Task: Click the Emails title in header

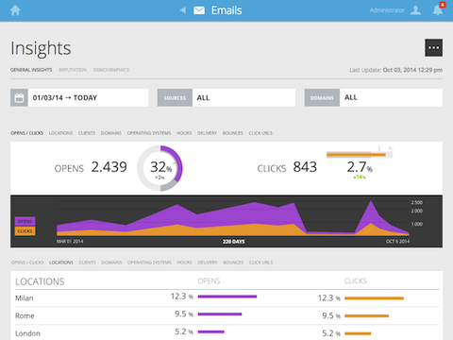Action: click(x=226, y=10)
